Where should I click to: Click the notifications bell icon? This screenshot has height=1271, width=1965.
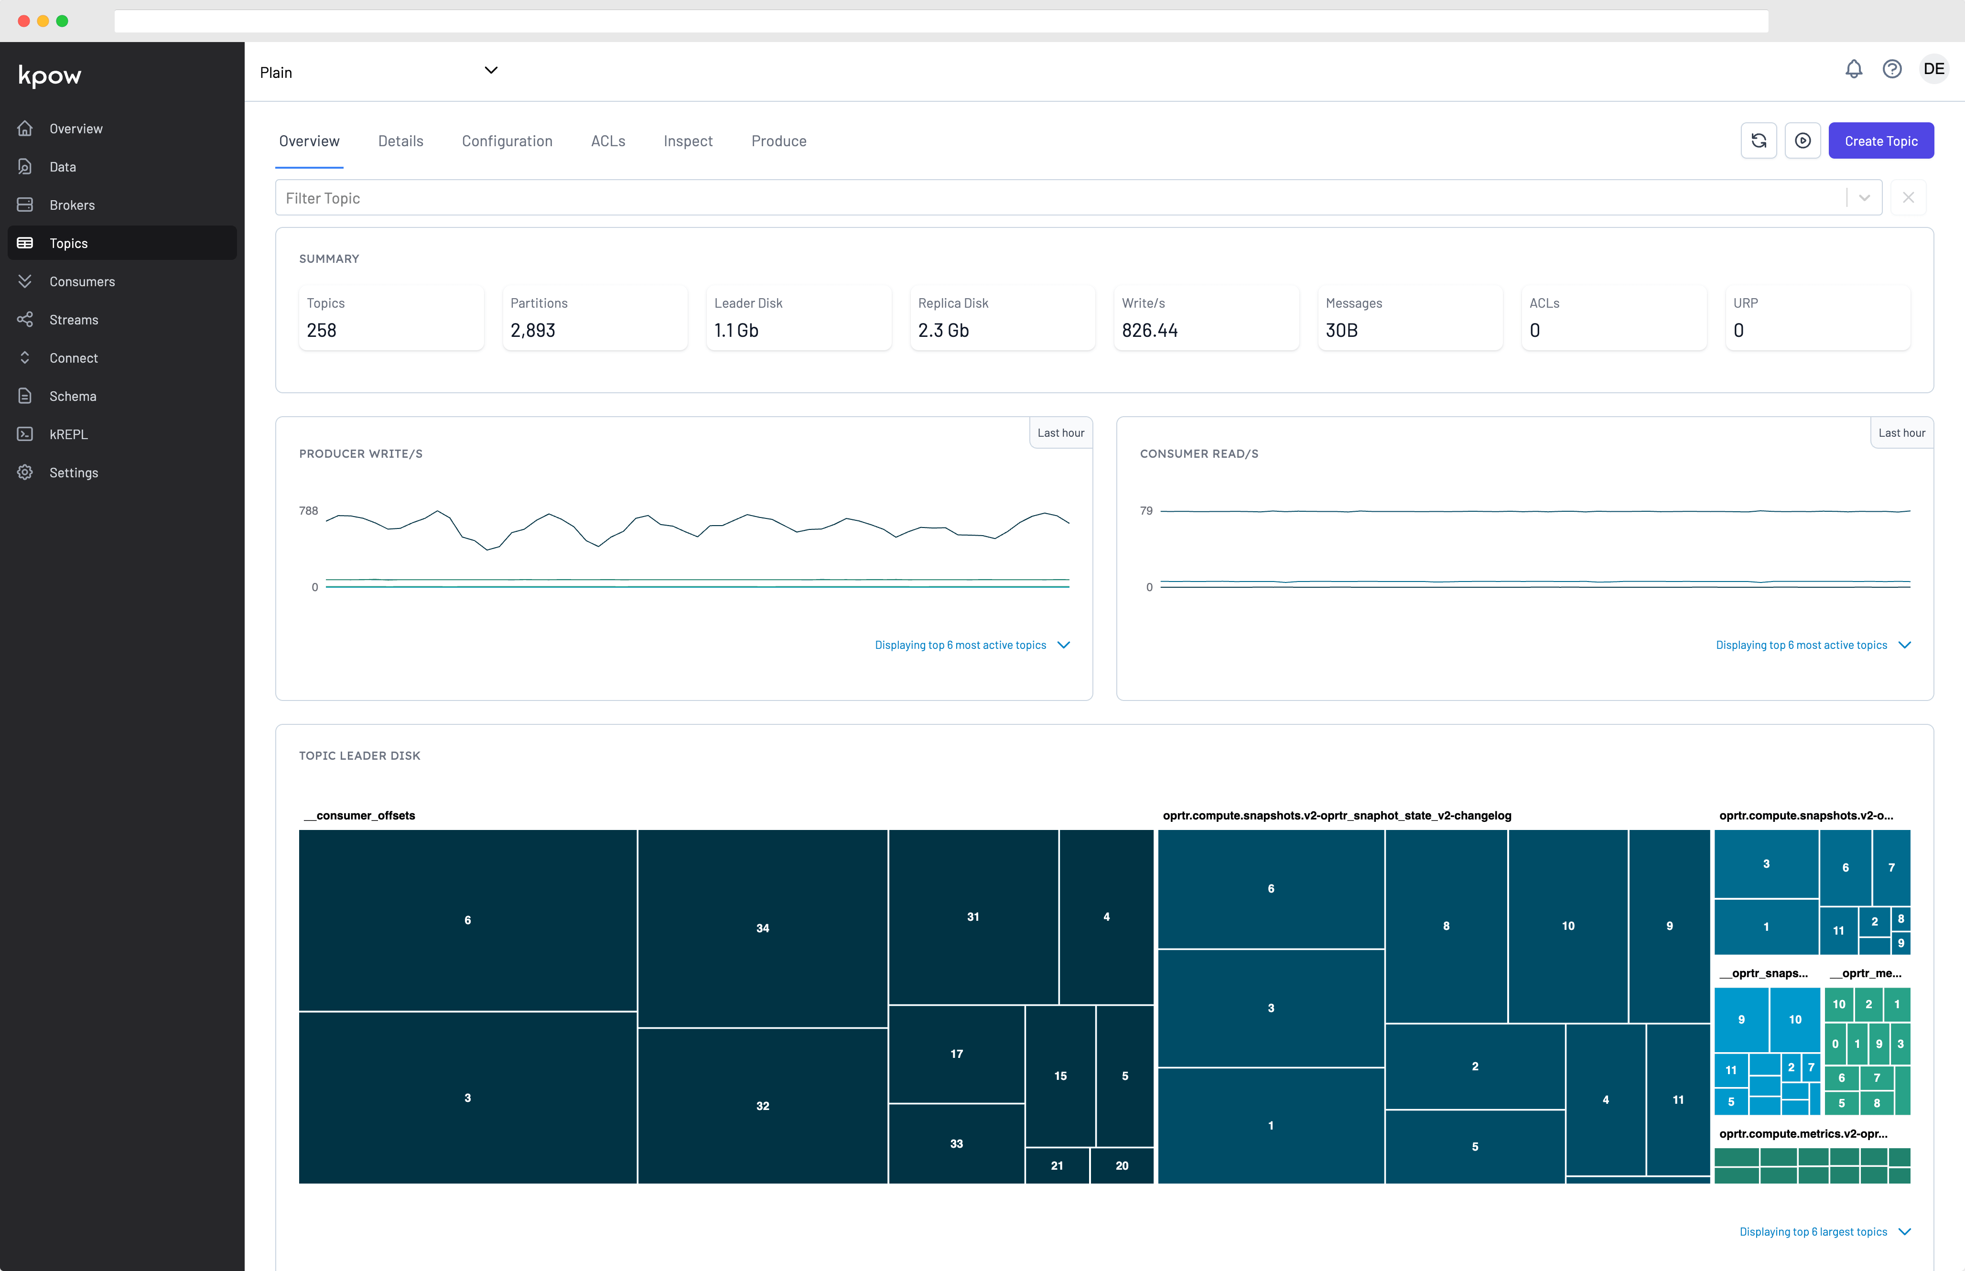tap(1853, 69)
